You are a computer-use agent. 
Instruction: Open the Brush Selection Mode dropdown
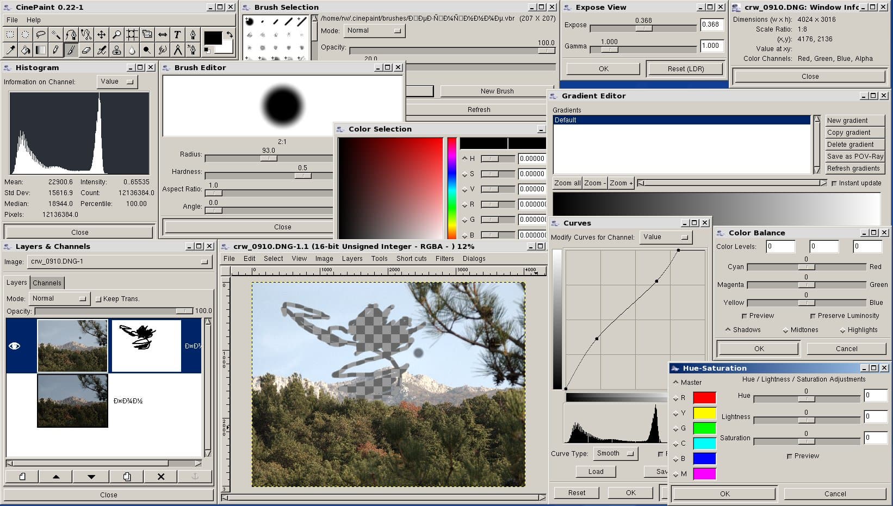tap(374, 31)
